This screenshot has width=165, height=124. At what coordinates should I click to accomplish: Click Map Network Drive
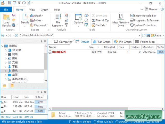click(121, 20)
